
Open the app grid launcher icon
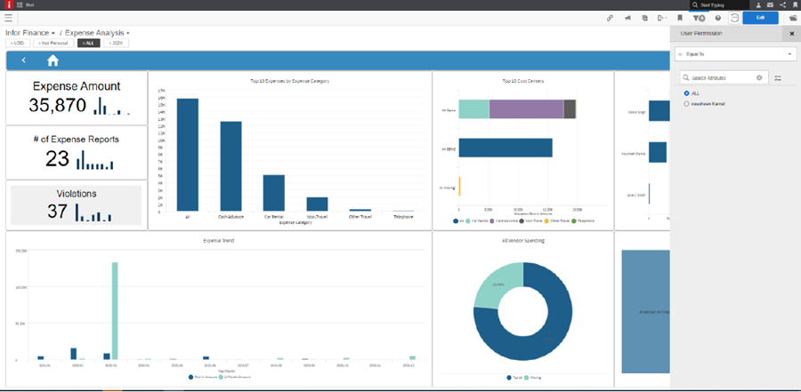click(20, 4)
